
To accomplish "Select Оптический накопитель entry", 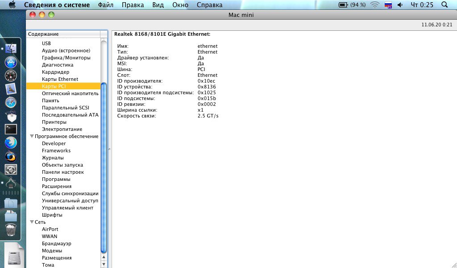I will (x=70, y=93).
